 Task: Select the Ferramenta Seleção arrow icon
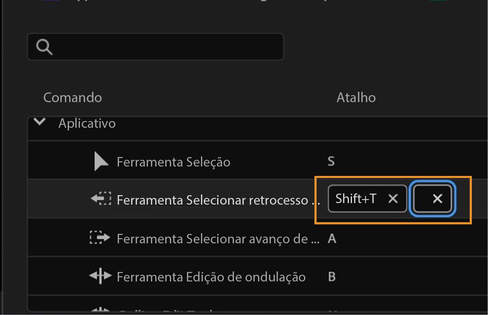tap(99, 161)
